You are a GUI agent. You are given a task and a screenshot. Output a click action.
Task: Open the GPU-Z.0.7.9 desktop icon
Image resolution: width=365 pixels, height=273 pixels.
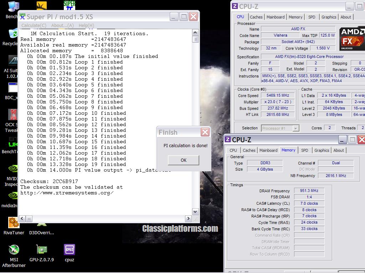tap(42, 253)
